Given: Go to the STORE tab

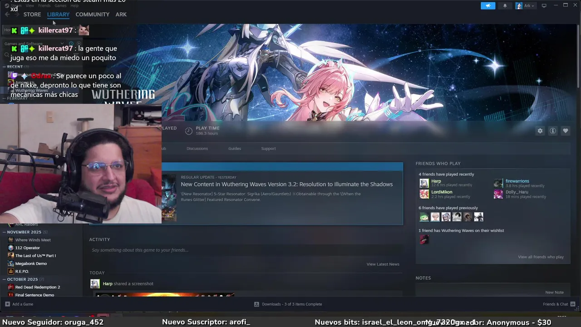Looking at the screenshot, I should [32, 15].
